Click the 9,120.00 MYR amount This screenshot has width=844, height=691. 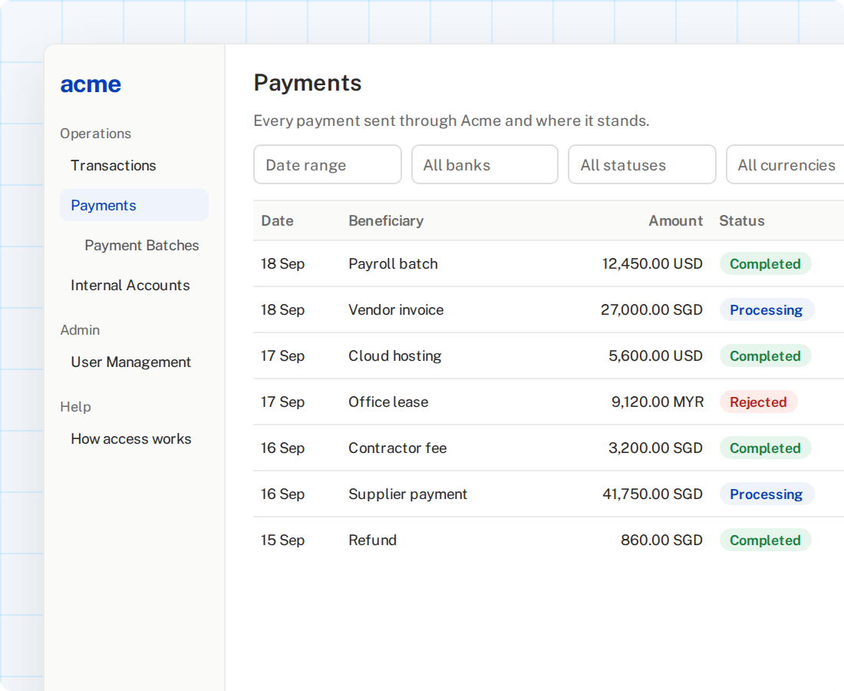(x=658, y=402)
